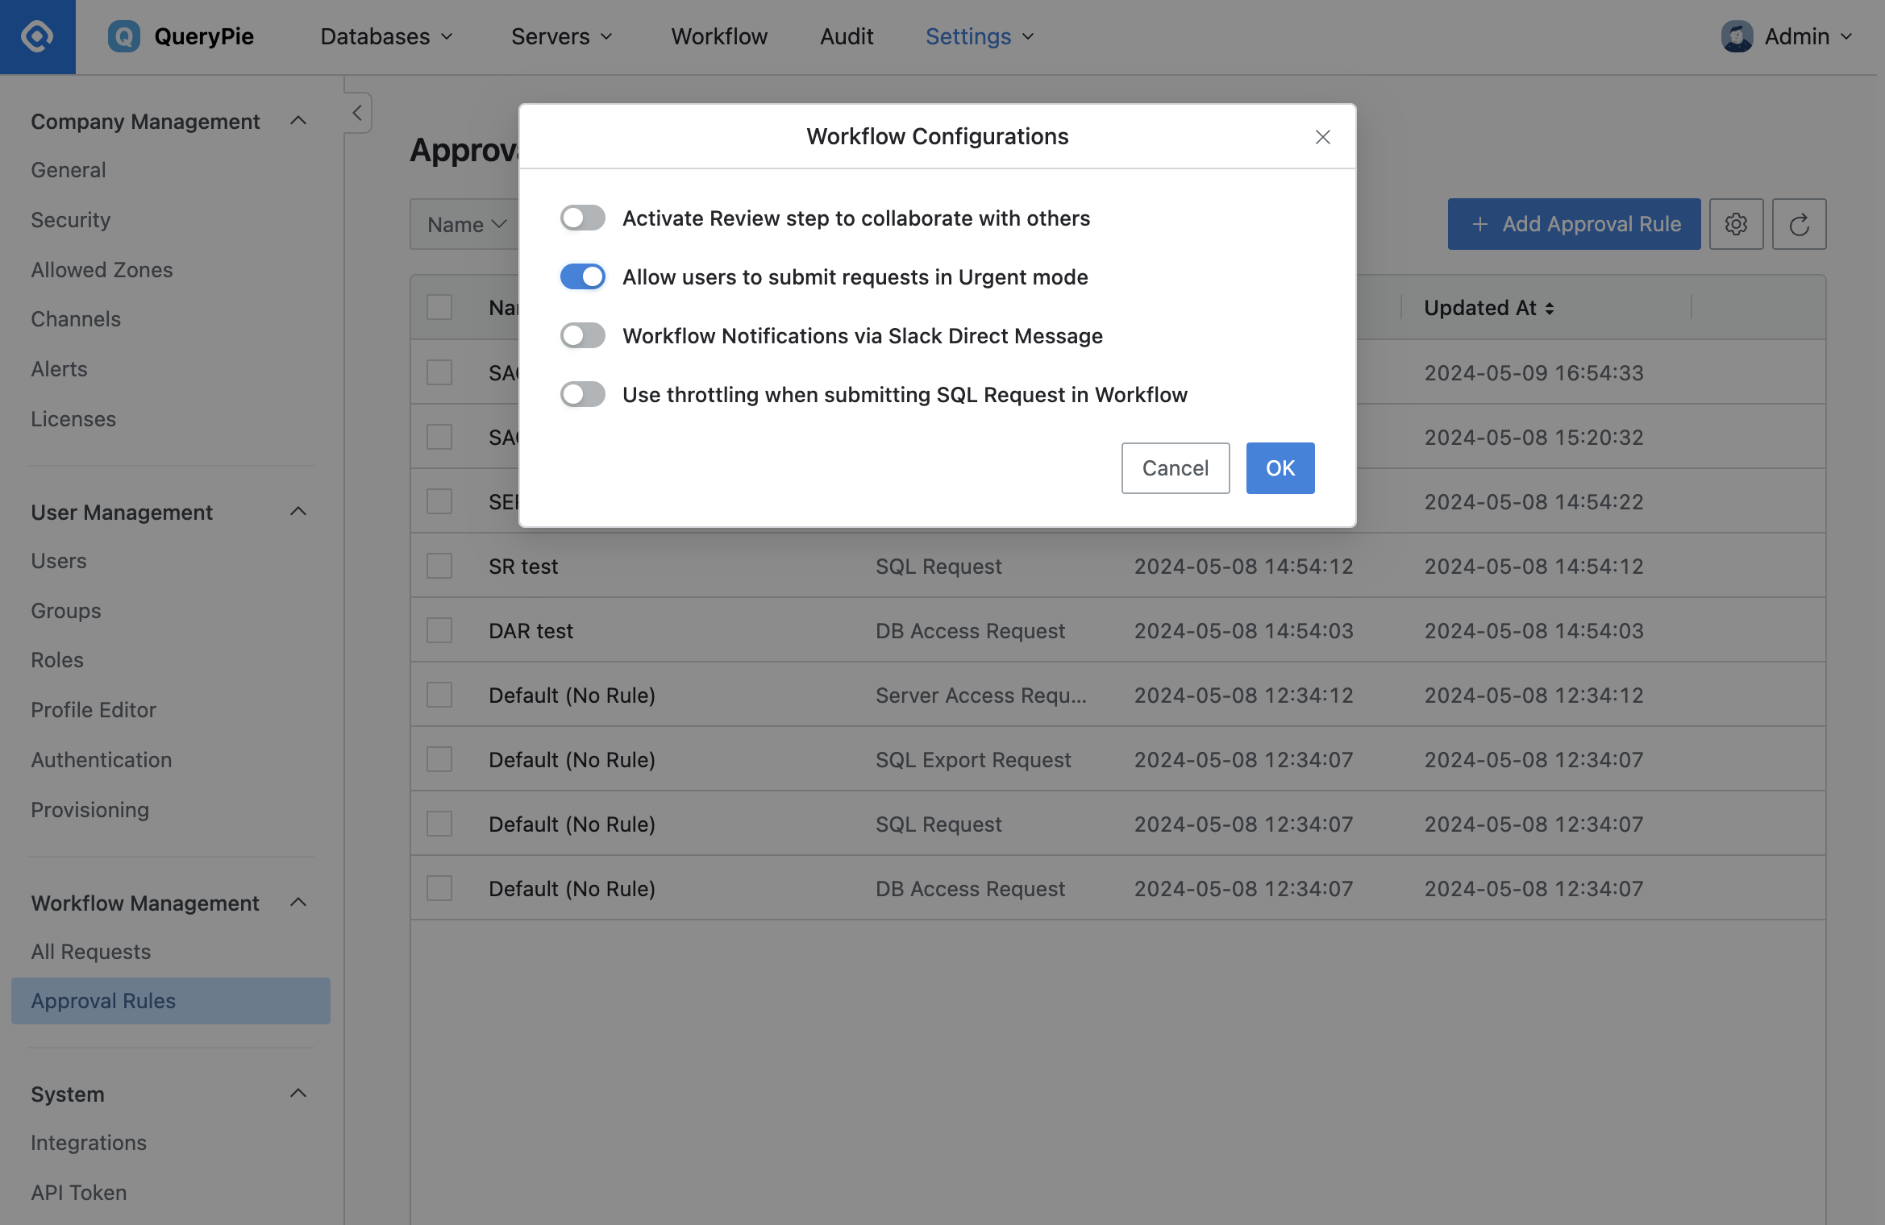This screenshot has height=1225, width=1885.
Task: Confirm with the OK button
Action: coord(1280,467)
